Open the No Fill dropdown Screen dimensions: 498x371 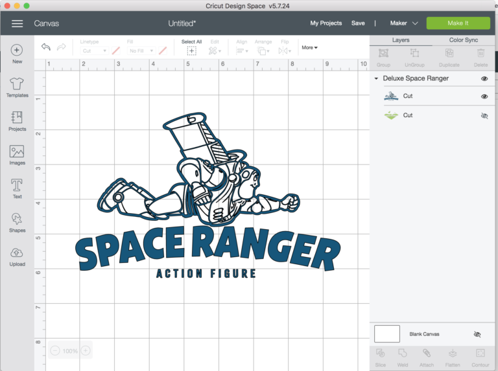click(x=141, y=51)
